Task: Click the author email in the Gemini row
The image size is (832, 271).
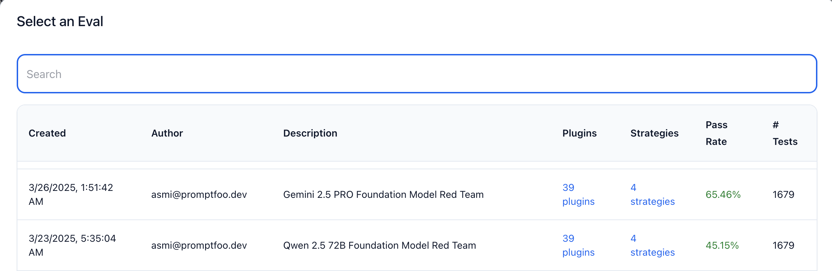Action: tap(199, 194)
